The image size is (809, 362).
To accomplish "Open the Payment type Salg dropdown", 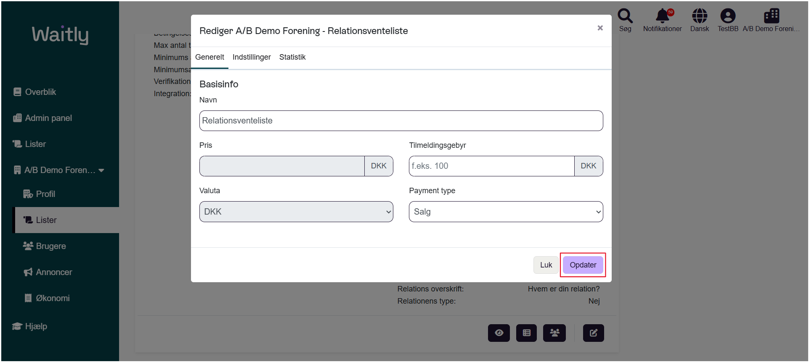I will point(506,212).
